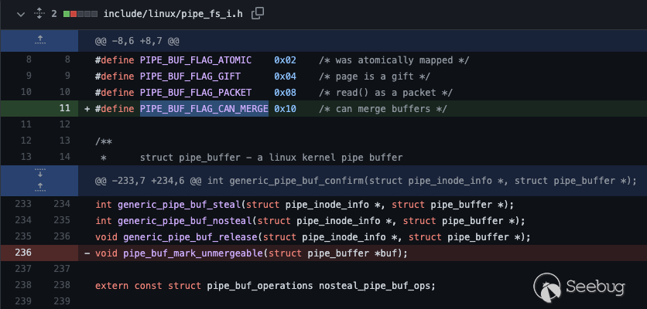Select added line number 11

[64, 109]
